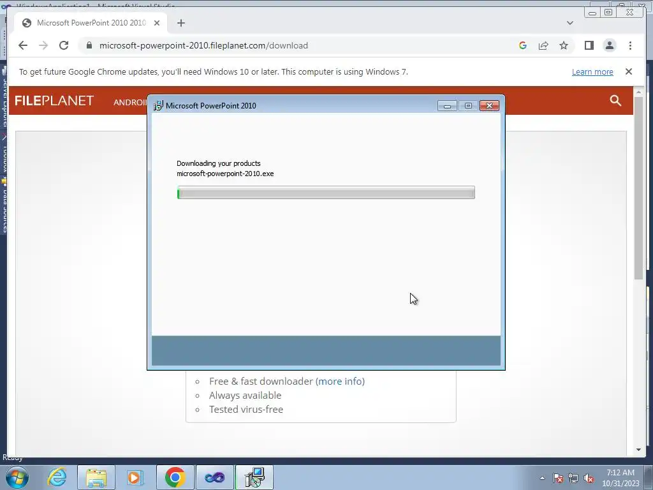Close the Microsoft PowerPoint 2010 tab

pyautogui.click(x=157, y=23)
